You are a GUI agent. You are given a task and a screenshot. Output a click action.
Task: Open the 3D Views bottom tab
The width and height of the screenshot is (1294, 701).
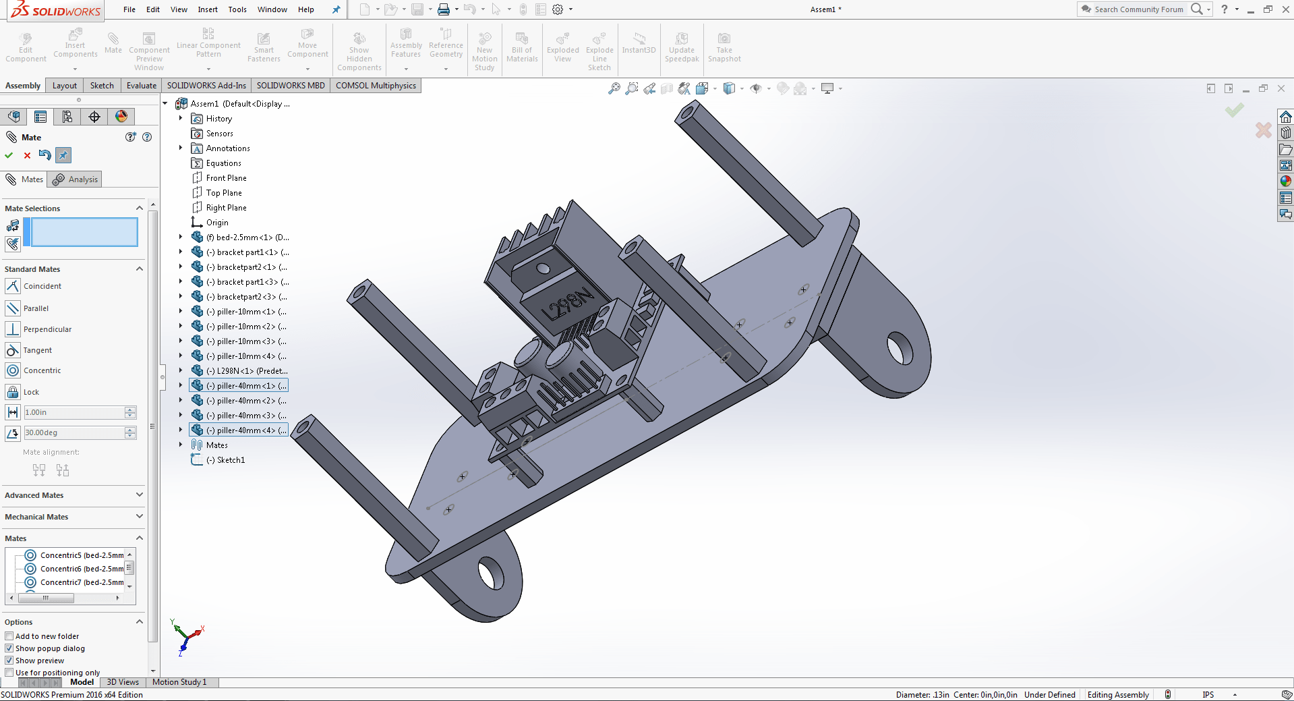coord(123,682)
